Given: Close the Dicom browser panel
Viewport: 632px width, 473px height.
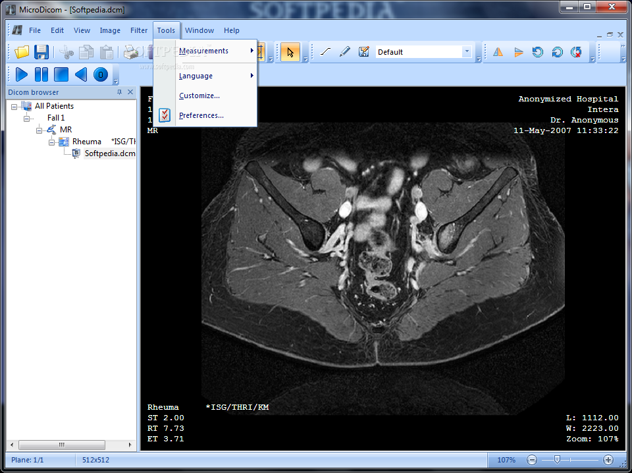Looking at the screenshot, I should pyautogui.click(x=130, y=92).
